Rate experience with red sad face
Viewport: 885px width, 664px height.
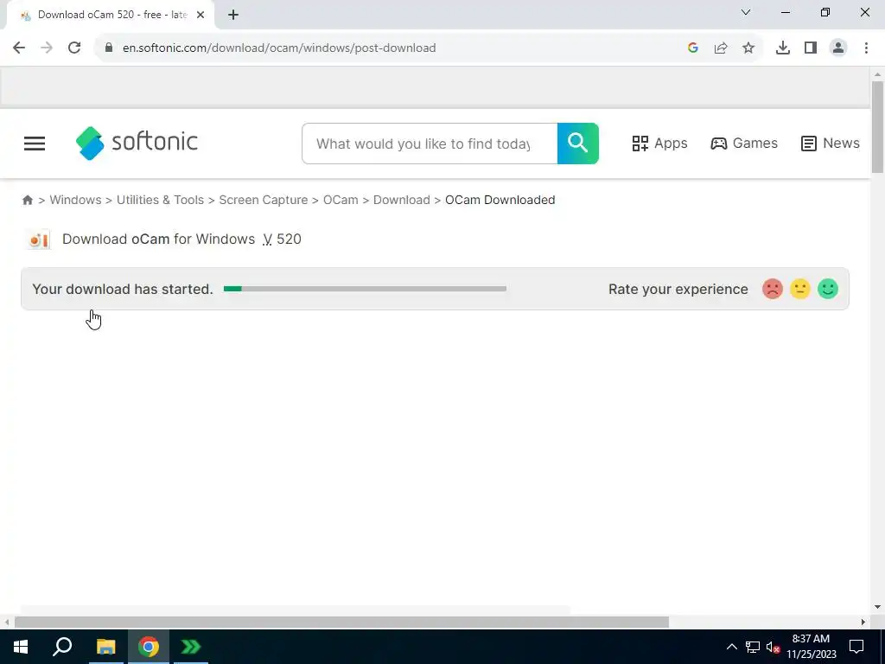tap(772, 289)
